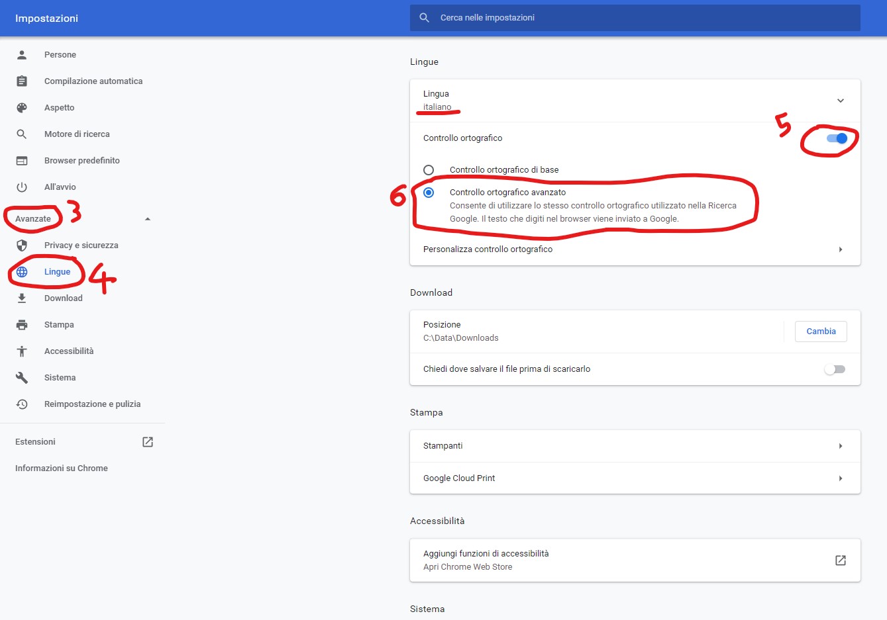Click the Cambia download location button
The image size is (887, 620).
coord(821,332)
